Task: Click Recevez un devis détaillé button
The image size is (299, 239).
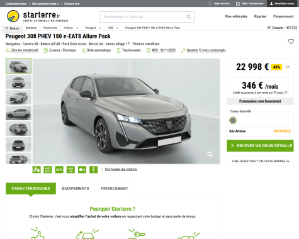Action: coord(260,145)
